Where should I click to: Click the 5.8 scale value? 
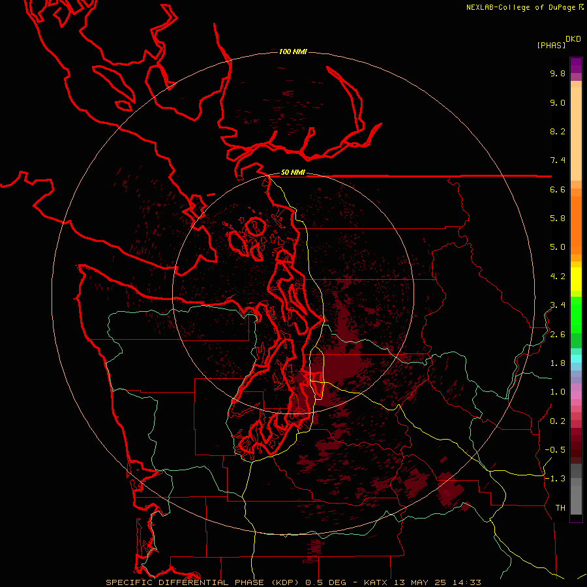[x=558, y=218]
